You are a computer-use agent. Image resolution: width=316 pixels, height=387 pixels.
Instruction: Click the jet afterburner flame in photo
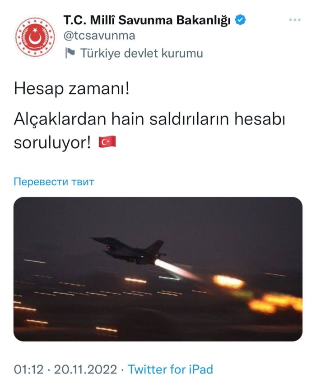tap(176, 269)
